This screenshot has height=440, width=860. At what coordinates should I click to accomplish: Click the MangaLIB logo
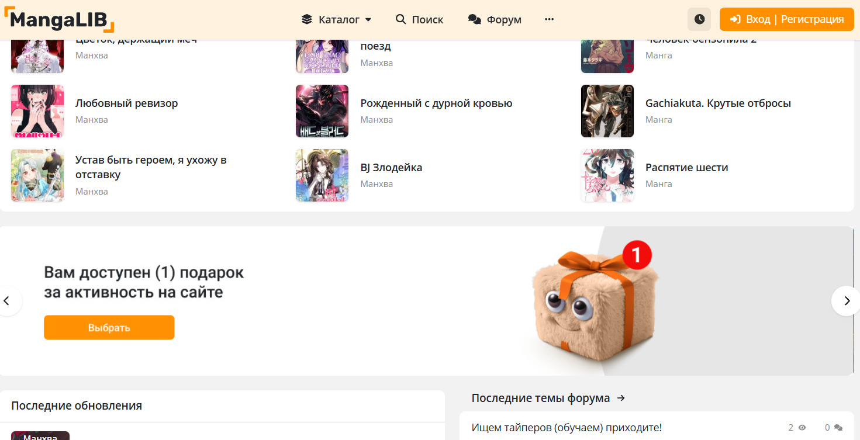point(58,19)
